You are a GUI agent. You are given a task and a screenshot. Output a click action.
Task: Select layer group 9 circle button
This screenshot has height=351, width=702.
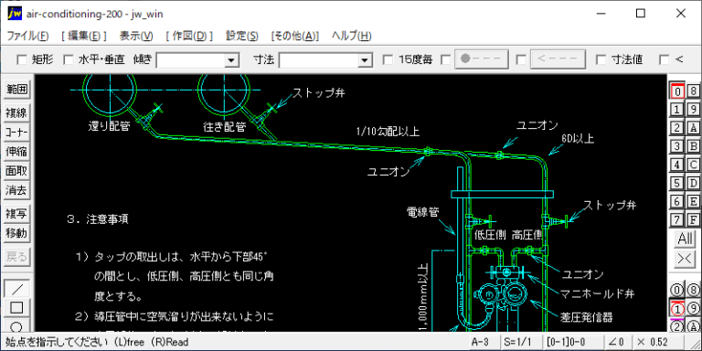(x=694, y=308)
